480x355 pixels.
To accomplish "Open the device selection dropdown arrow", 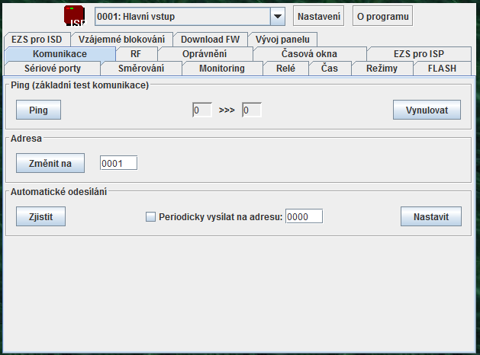I will (277, 16).
